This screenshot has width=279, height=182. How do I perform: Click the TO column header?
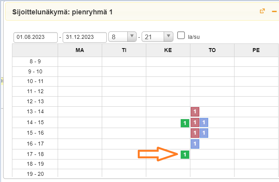click(212, 50)
